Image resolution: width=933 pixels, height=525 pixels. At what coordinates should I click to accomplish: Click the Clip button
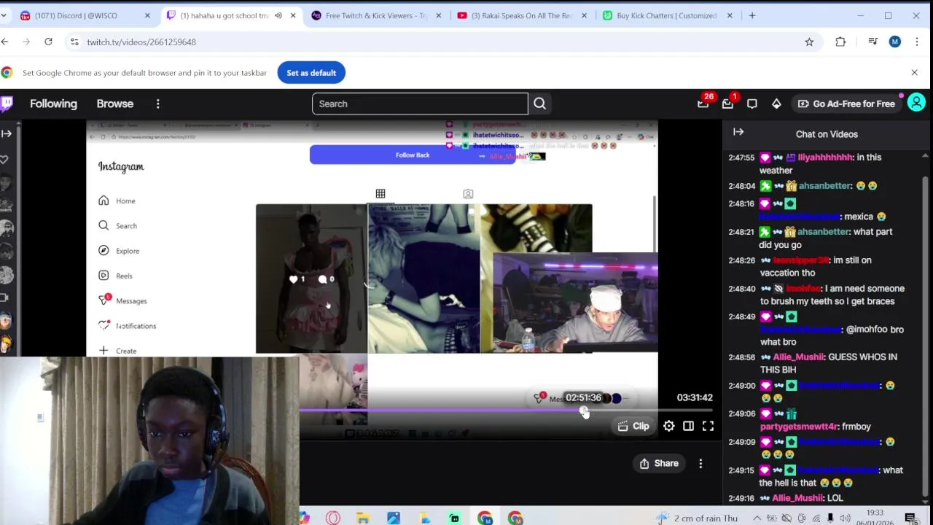click(633, 426)
